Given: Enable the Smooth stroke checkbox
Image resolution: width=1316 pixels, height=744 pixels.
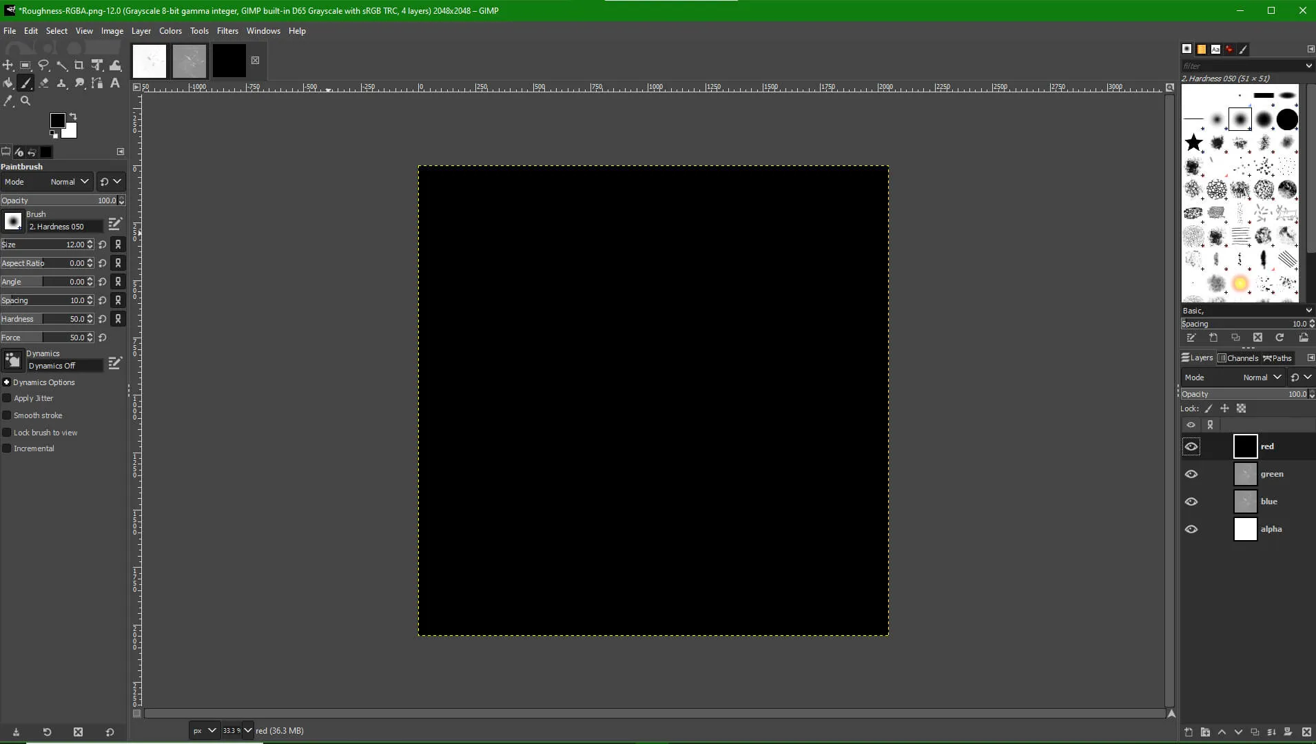Looking at the screenshot, I should click(7, 415).
